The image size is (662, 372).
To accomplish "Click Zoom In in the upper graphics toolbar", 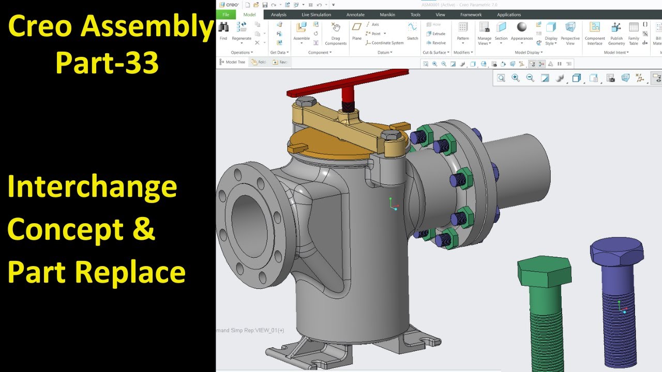I will [435, 64].
